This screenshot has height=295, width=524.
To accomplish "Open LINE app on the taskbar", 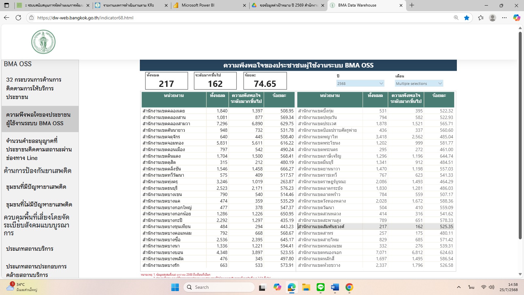I will [x=321, y=287].
